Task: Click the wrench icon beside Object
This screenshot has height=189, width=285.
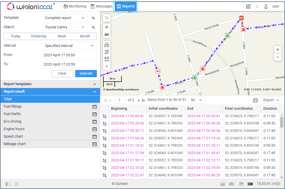Action: point(93,27)
